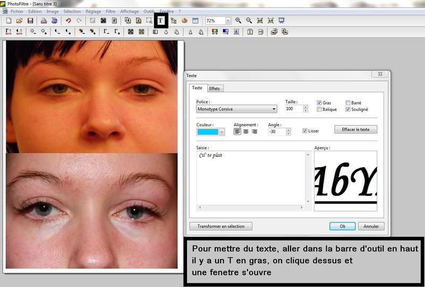Switch to the Effets tab
The height and width of the screenshot is (287, 425).
[215, 89]
